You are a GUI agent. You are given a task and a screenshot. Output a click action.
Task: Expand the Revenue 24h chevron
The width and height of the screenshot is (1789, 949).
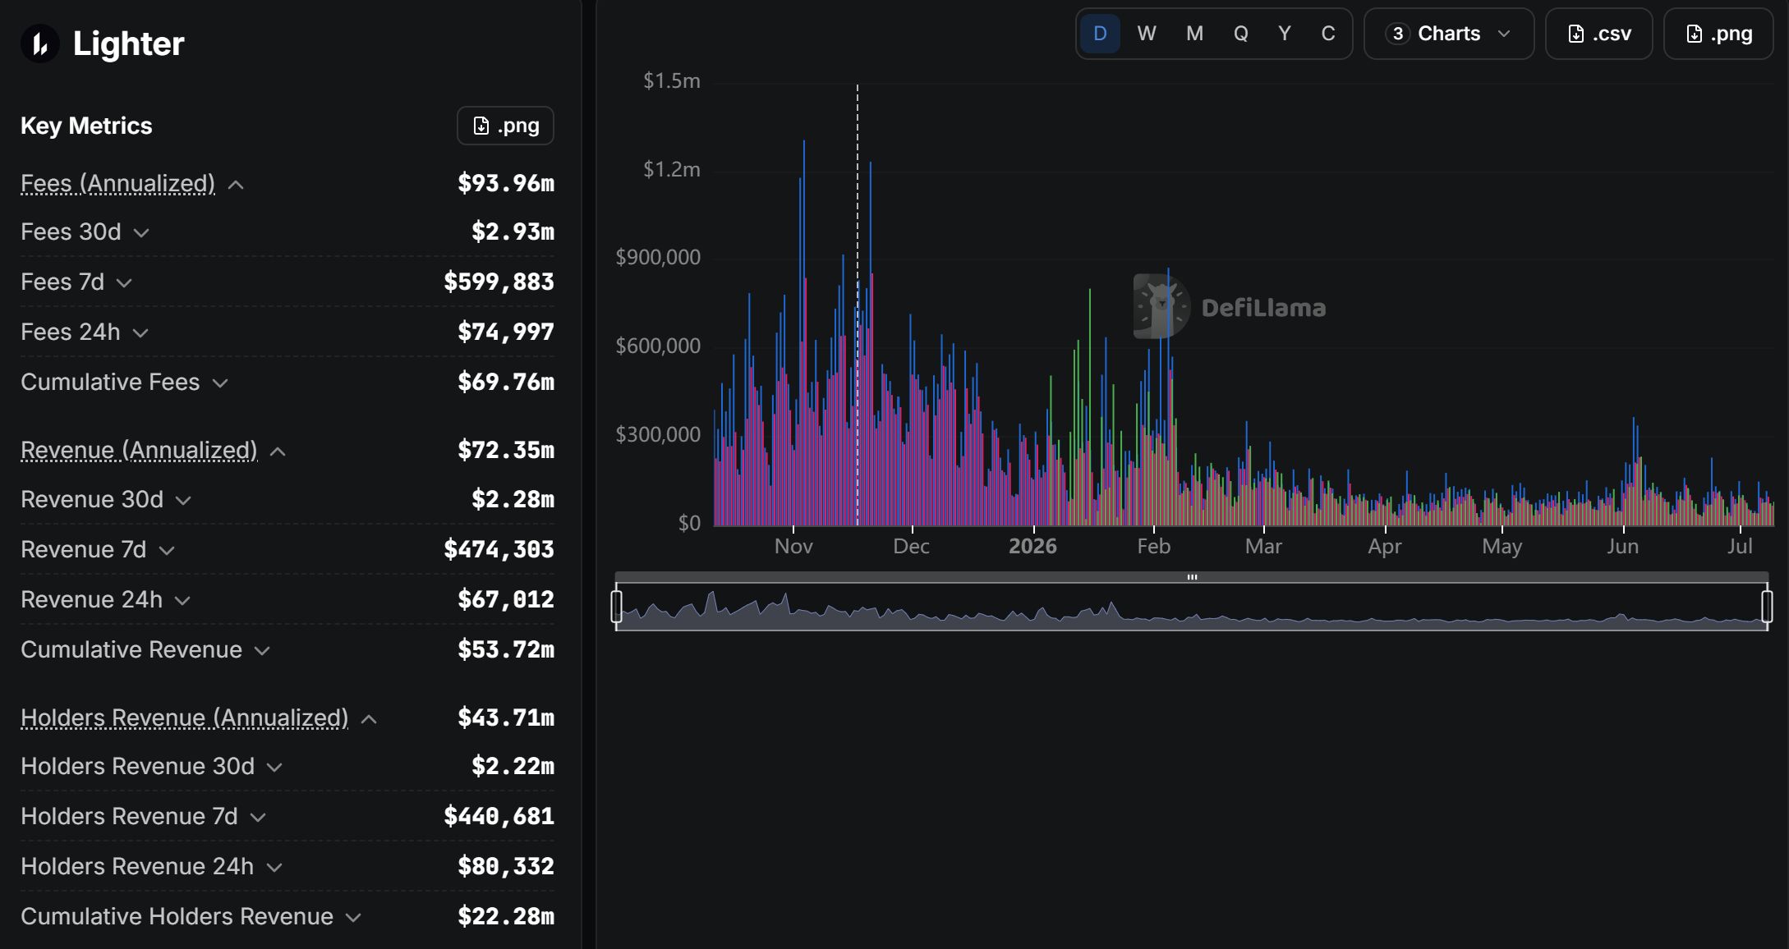(x=182, y=601)
